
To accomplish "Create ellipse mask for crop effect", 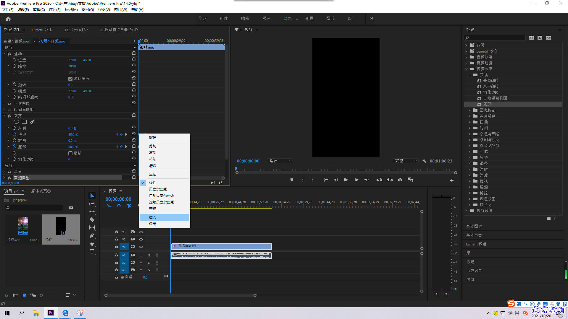I will [x=16, y=122].
